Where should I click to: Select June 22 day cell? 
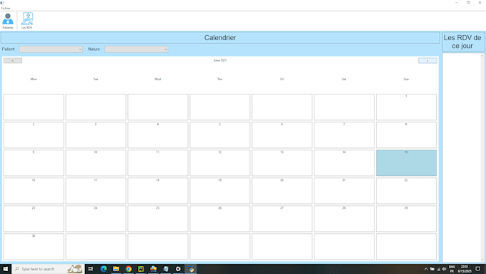[406, 191]
